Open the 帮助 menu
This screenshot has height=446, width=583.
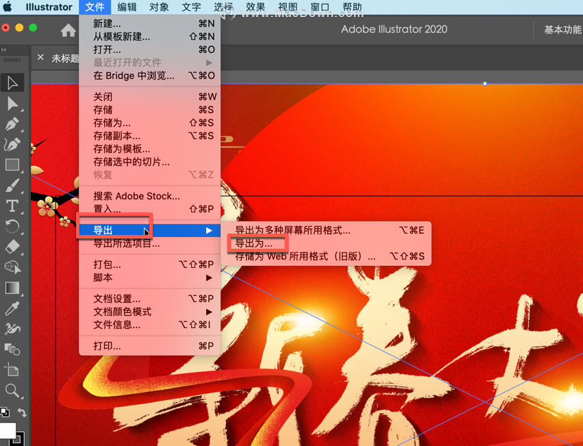pos(351,7)
